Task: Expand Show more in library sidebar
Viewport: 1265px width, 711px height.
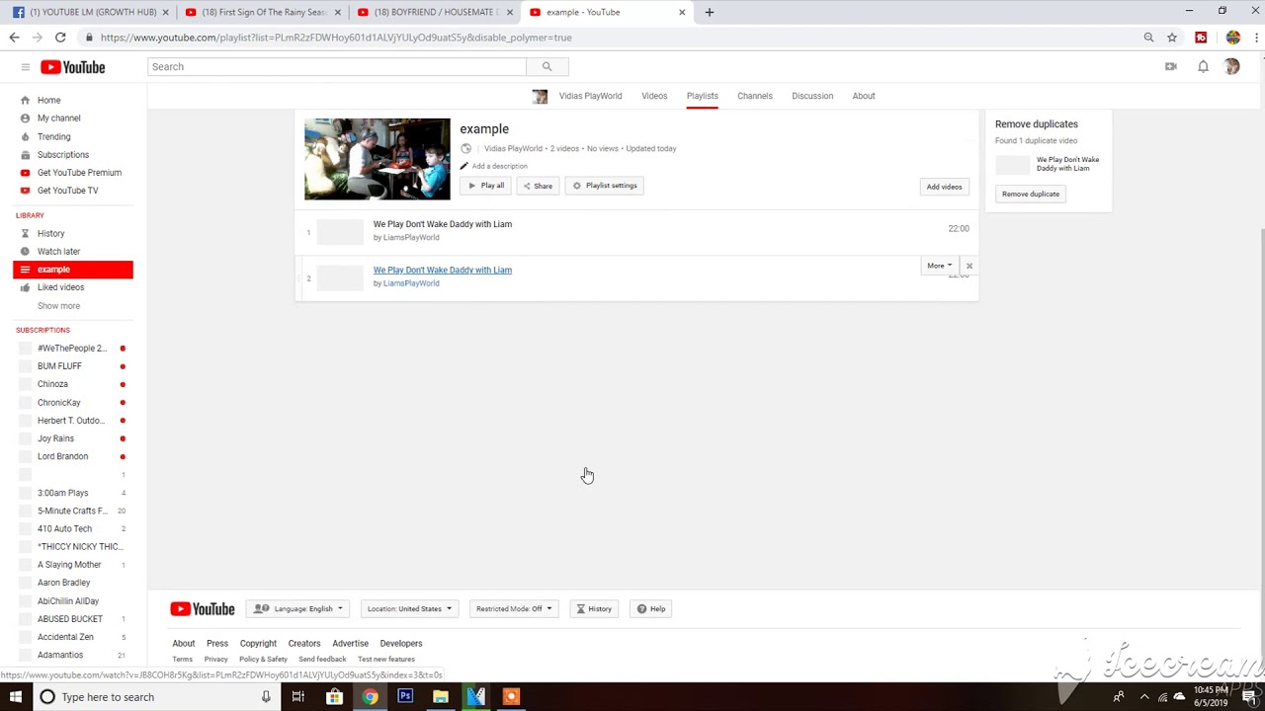Action: pyautogui.click(x=58, y=306)
